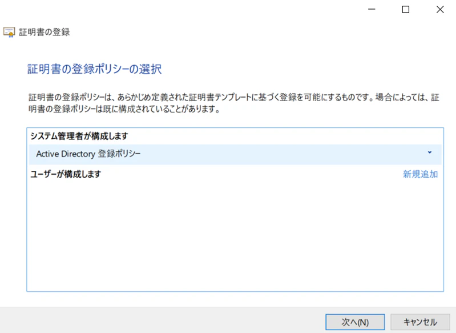Click the 次へ(N) button
The image size is (456, 333).
click(355, 322)
